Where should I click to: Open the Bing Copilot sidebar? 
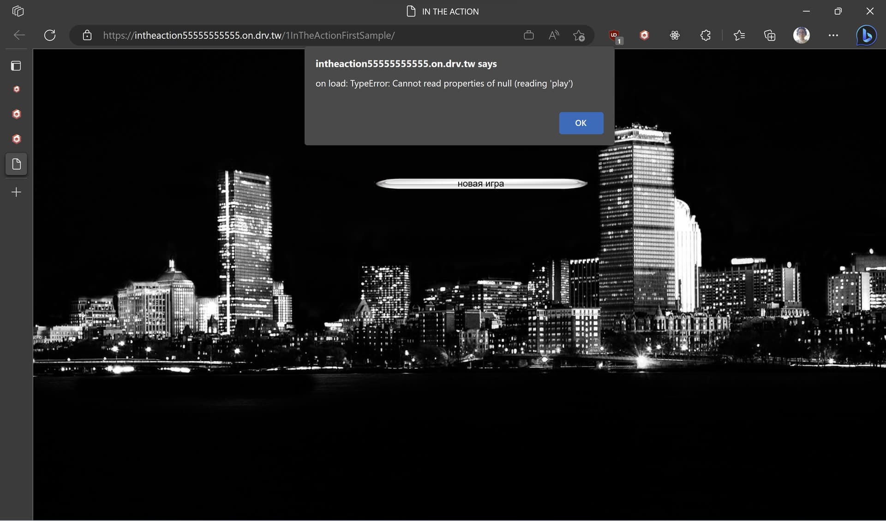click(x=866, y=36)
